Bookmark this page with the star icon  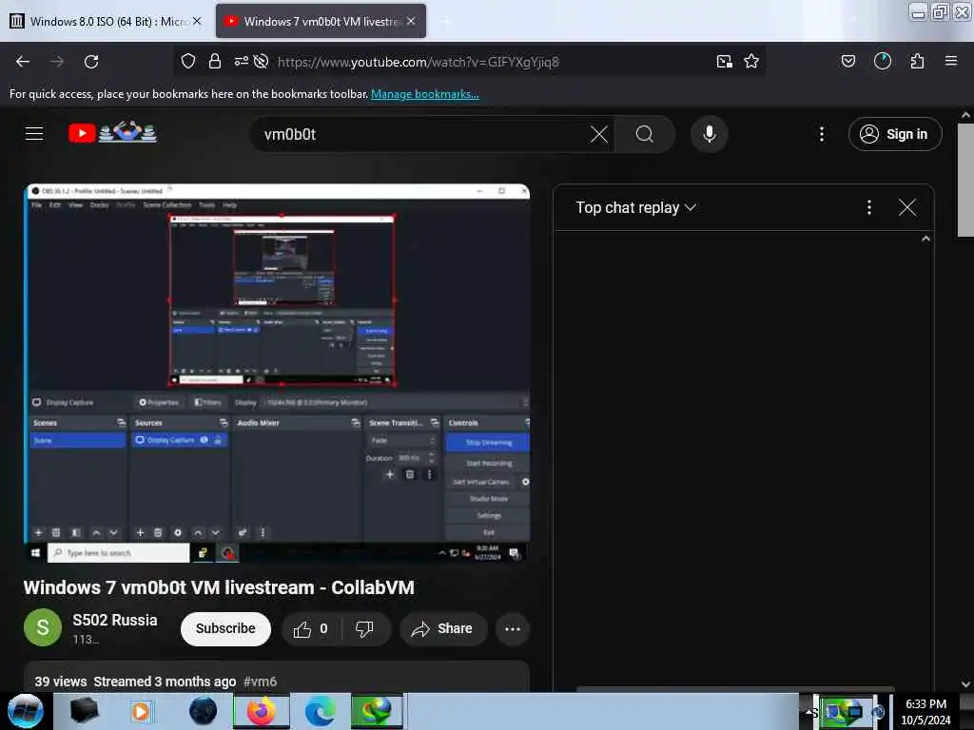(x=751, y=61)
